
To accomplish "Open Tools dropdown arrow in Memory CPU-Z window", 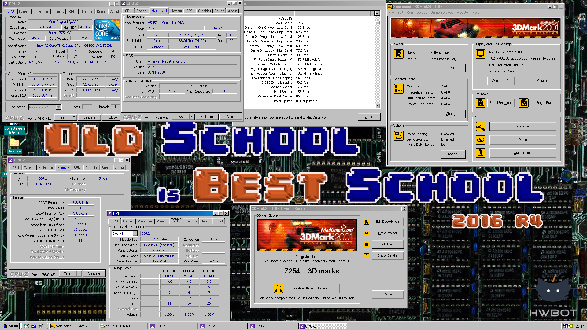I will pyautogui.click(x=79, y=273).
